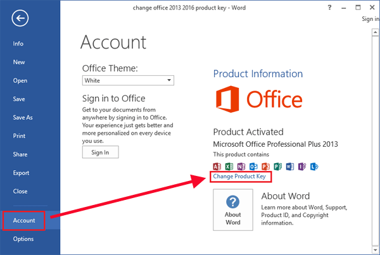The height and width of the screenshot is (255, 380).
Task: Open the Print page
Action: (x=19, y=136)
